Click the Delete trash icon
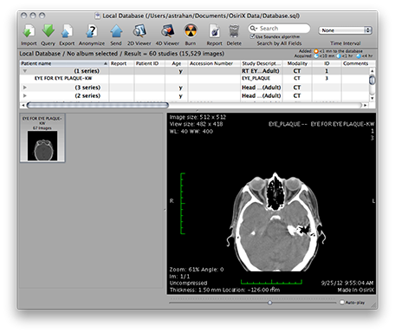395x333 pixels. point(234,31)
